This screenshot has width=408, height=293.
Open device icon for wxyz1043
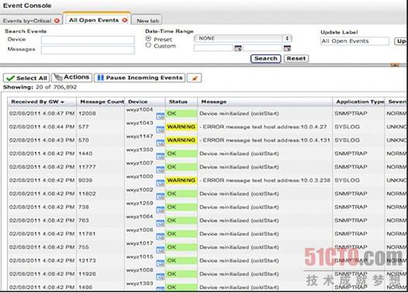point(160,129)
